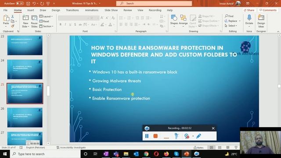Screen dimensions: 281x158
Task: Click the Cut scissors icon
Action: (x=13, y=17)
